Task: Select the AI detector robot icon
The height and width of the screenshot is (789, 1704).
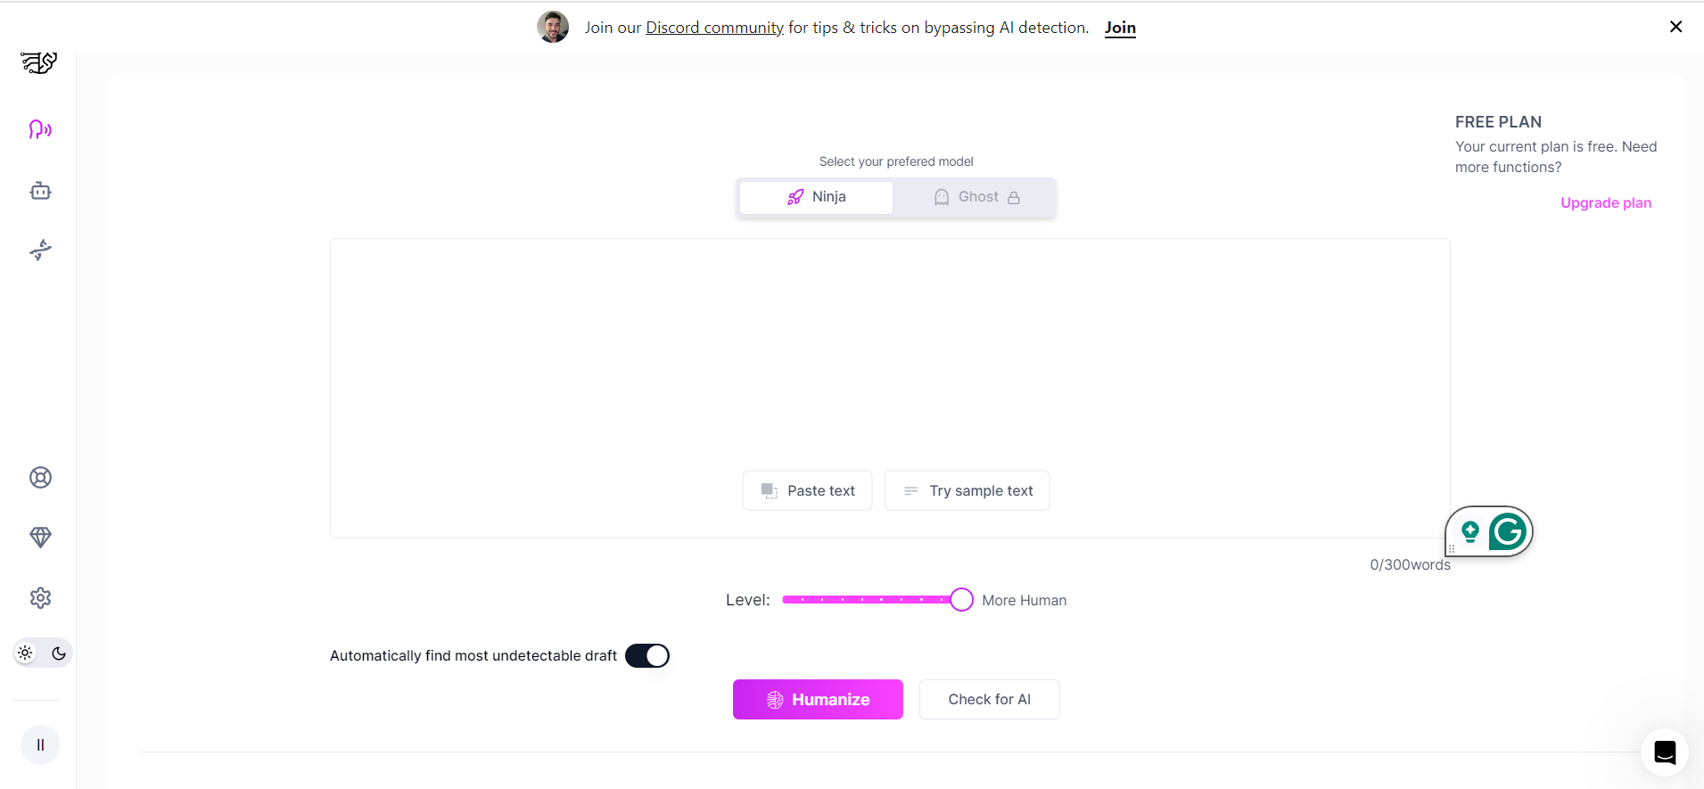Action: click(x=39, y=191)
